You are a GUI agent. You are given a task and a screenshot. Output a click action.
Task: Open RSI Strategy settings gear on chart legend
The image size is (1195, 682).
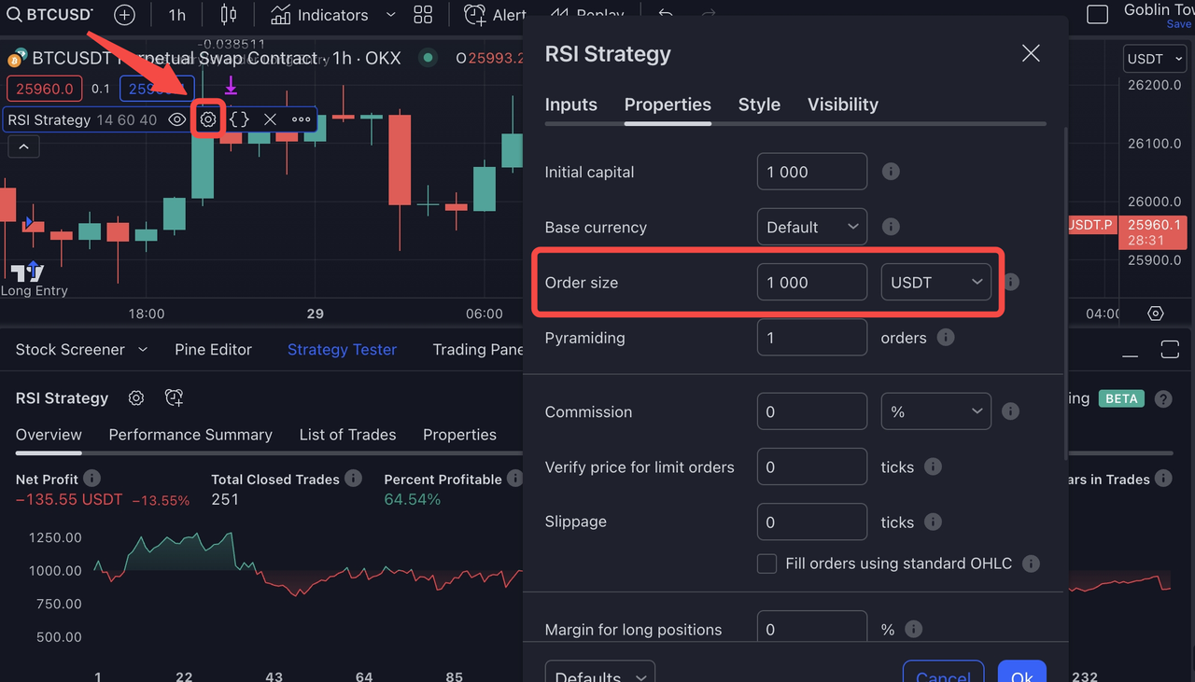tap(207, 119)
